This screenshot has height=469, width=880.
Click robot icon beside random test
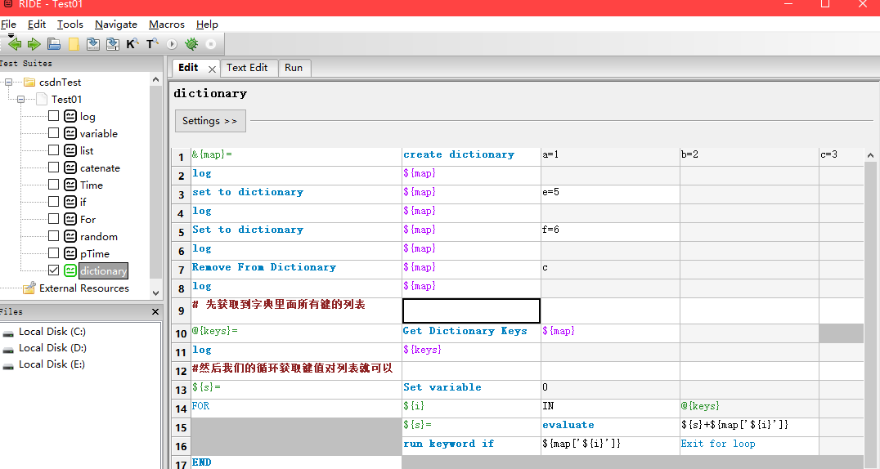click(x=70, y=236)
